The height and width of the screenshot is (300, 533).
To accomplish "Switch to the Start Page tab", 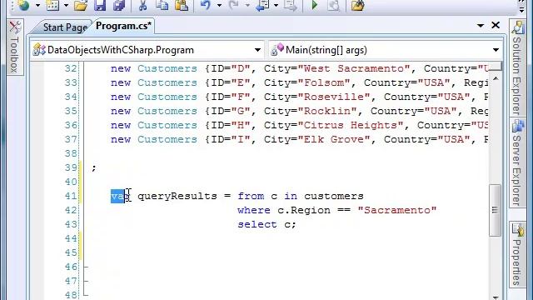I will tap(65, 27).
